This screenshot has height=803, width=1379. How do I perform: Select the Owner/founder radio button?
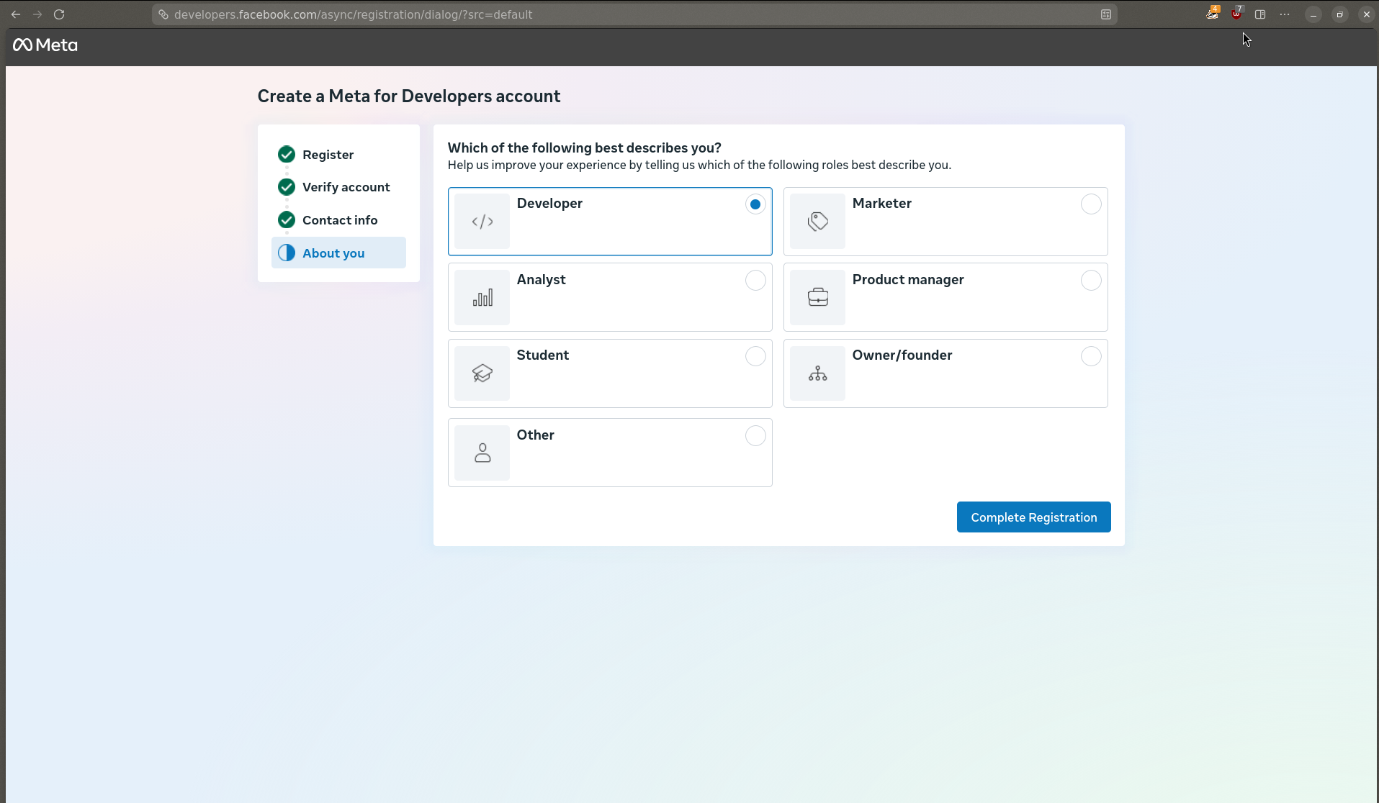pos(1091,356)
